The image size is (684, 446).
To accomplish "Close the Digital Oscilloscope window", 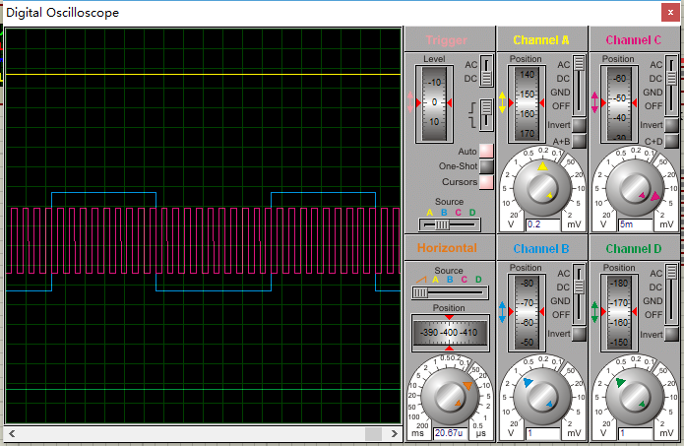I will 670,12.
